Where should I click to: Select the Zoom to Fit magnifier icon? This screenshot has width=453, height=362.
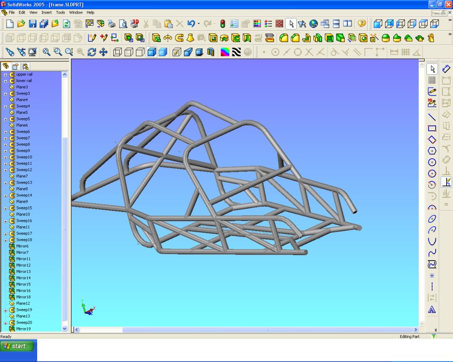(46, 52)
